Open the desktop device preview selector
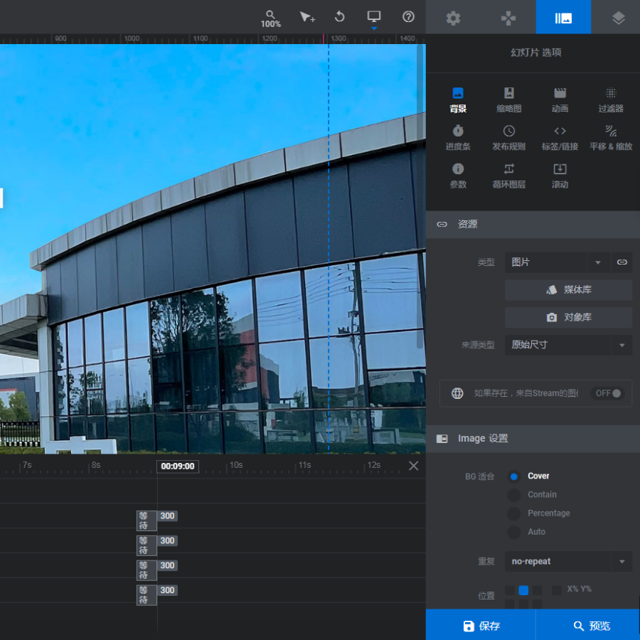 point(374,17)
